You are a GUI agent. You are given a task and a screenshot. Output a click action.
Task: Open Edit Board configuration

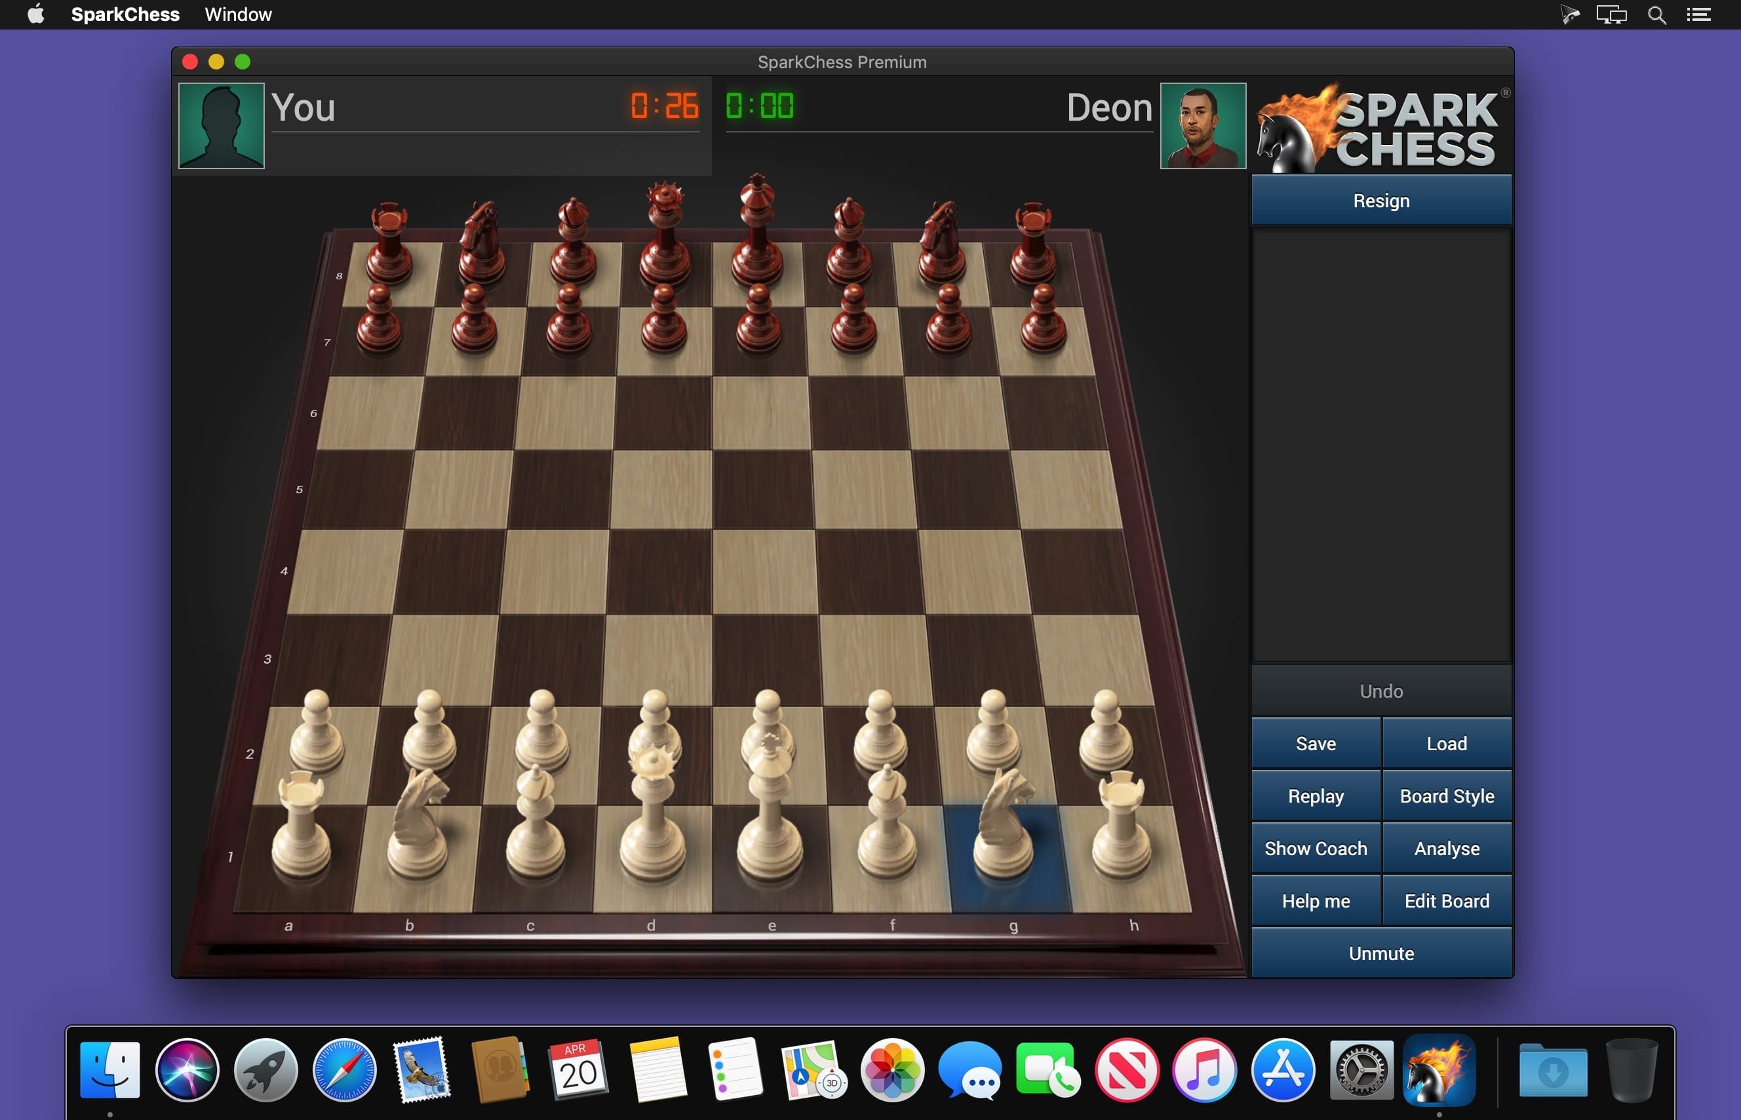click(1444, 899)
